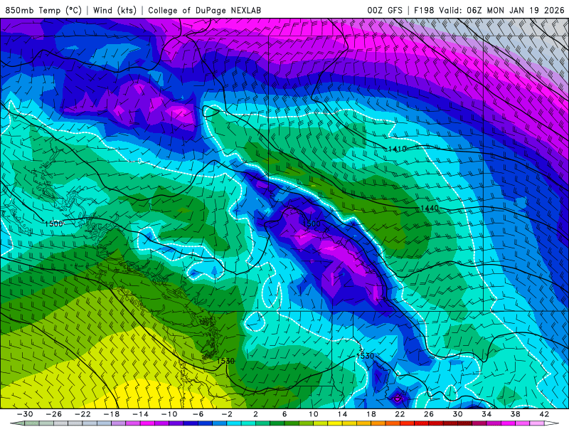Click the -30 value on the color scale
The height and width of the screenshot is (427, 569).
click(25, 414)
